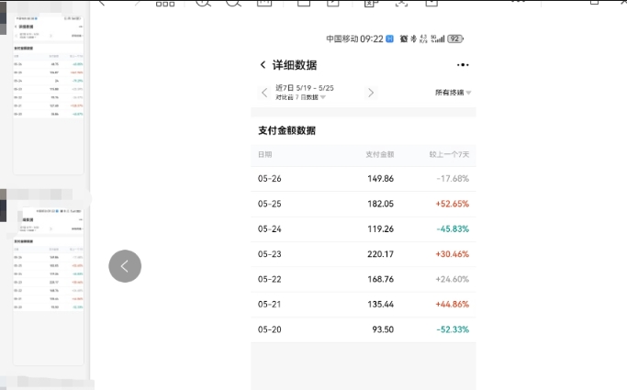Click the 日期 column header
Image resolution: width=627 pixels, height=390 pixels.
click(x=264, y=154)
